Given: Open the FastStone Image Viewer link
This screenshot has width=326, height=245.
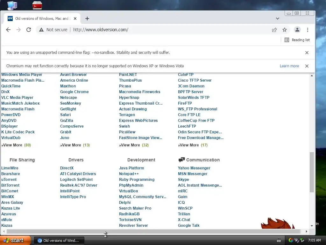Looking at the screenshot, I should [x=140, y=138].
